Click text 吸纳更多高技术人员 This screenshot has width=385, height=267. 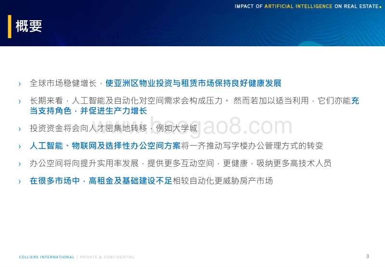click(x=294, y=163)
